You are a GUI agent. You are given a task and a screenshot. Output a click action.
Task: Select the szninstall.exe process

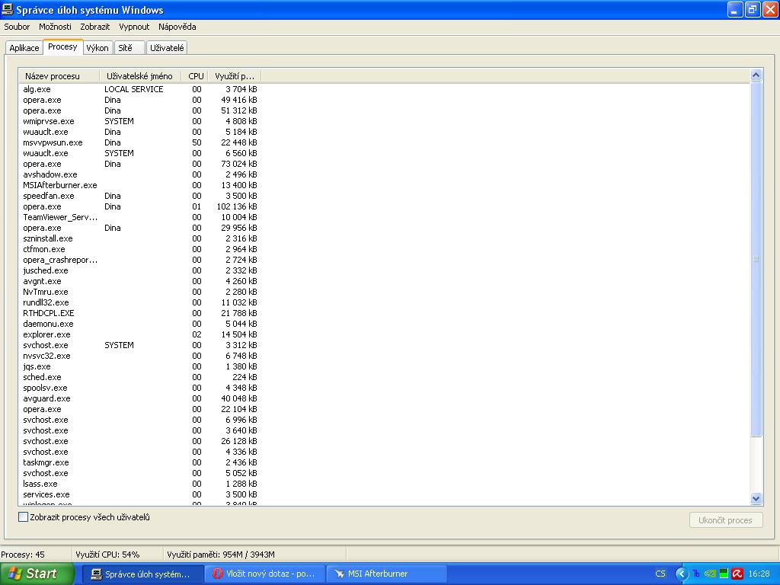tap(140, 238)
